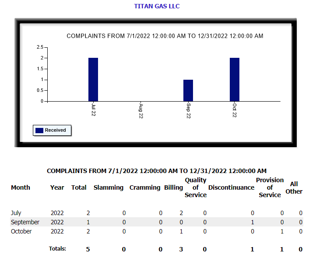Click Provision of Service value in October row
309x258 pixels.
[282, 231]
